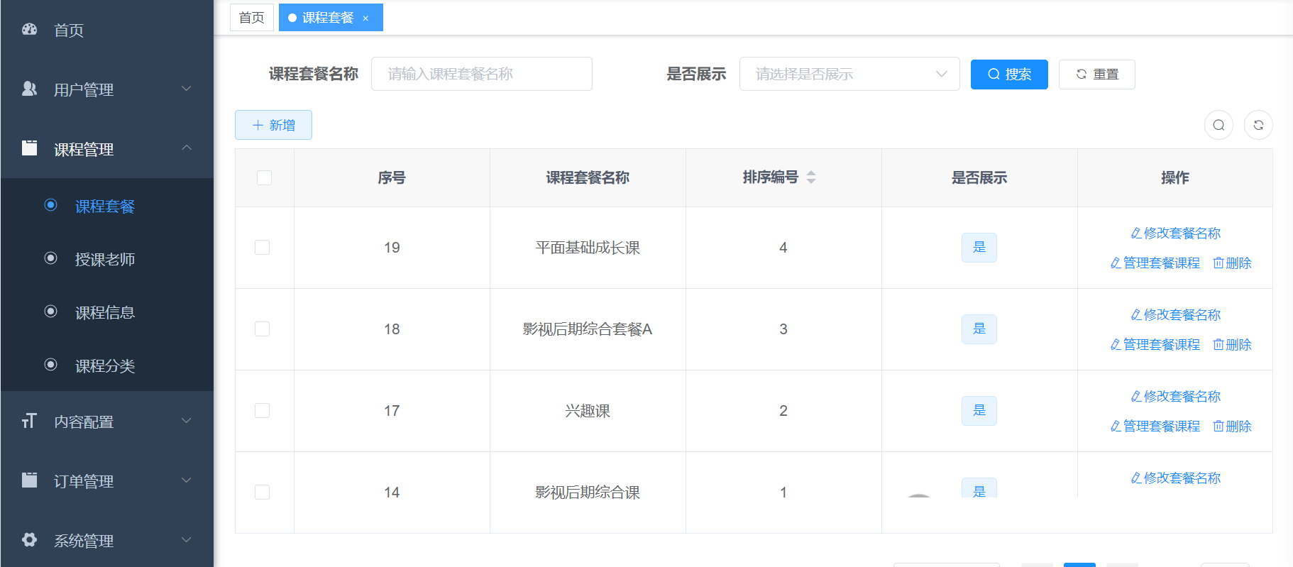Image resolution: width=1293 pixels, height=567 pixels.
Task: Click the dashboard icon beside 首页
Action: pyautogui.click(x=29, y=30)
